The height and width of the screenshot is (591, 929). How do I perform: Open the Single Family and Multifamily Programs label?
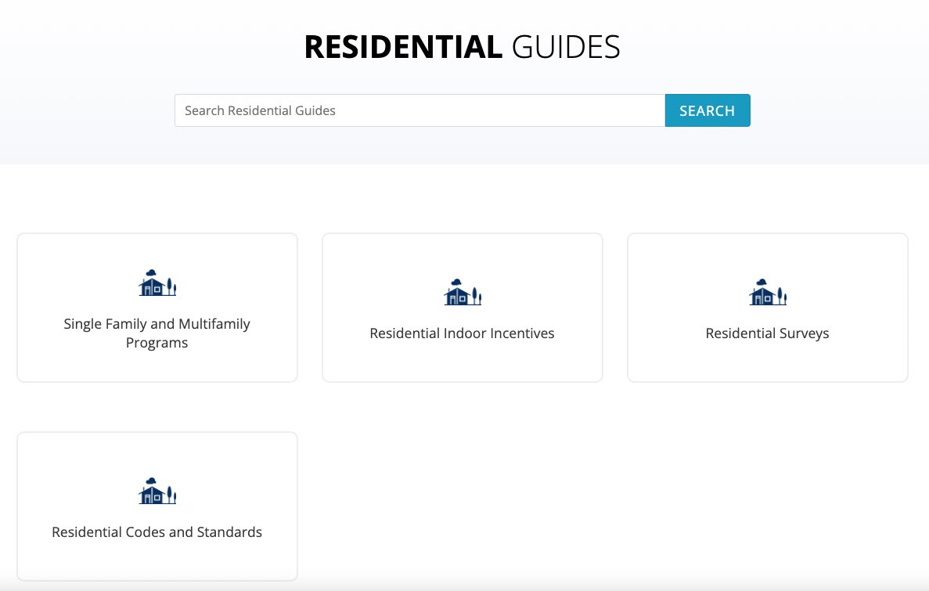click(157, 333)
